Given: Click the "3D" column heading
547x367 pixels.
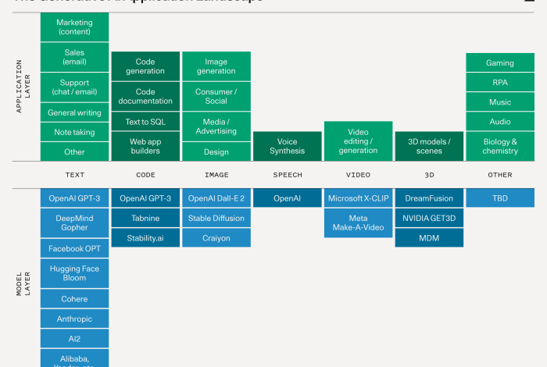Looking at the screenshot, I should [429, 175].
